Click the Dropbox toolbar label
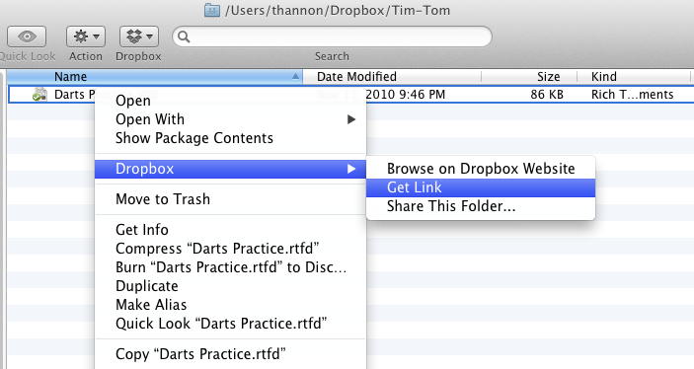 (x=138, y=56)
